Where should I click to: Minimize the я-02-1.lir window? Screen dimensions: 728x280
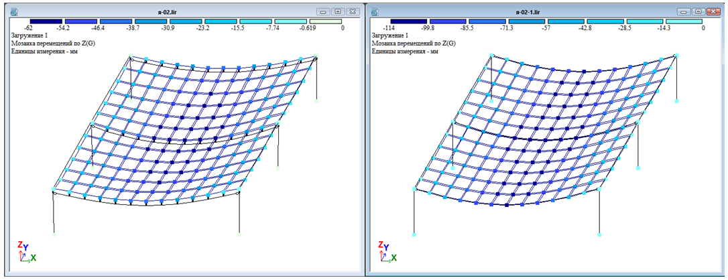[684, 11]
